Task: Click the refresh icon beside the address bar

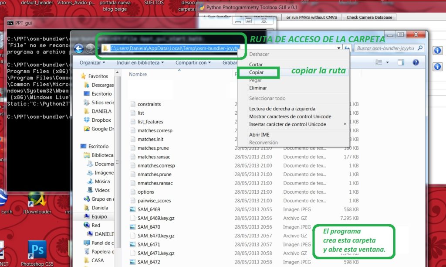Action: click(348, 48)
